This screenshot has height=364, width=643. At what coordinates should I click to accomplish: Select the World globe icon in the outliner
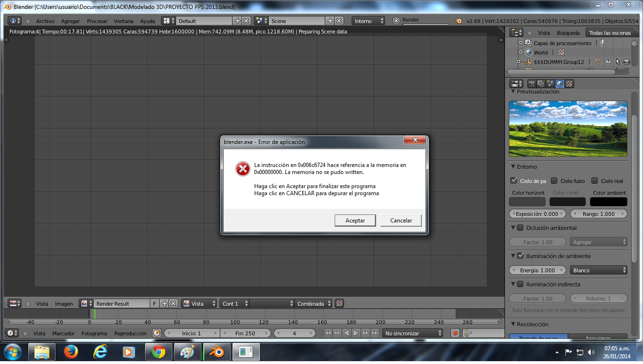click(529, 52)
